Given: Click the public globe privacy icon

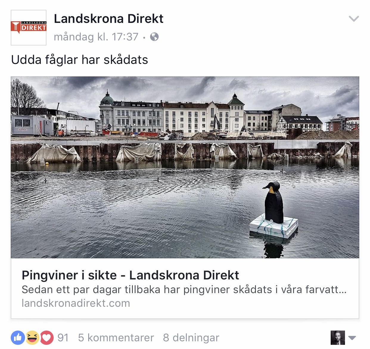Looking at the screenshot, I should point(154,37).
